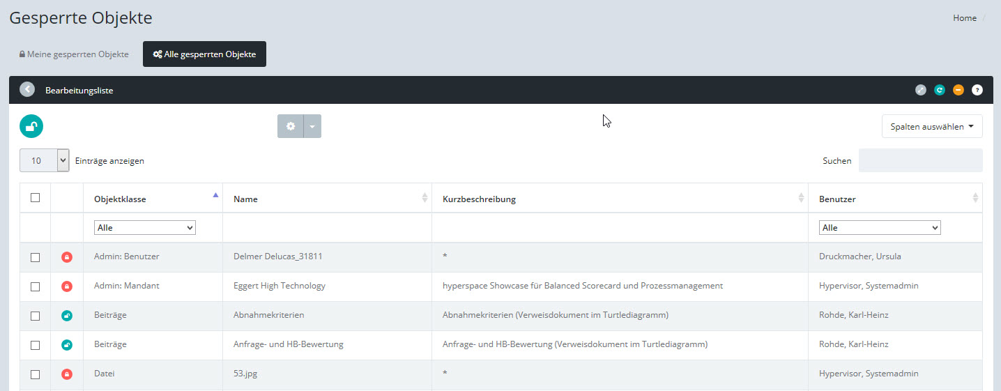Click the Home breadcrumb link
The width and height of the screenshot is (1001, 391).
tap(964, 18)
